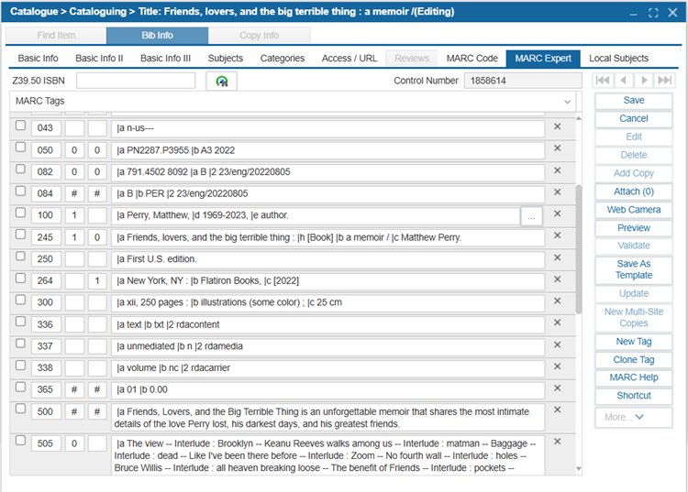Delete the 300 tag row
The width and height of the screenshot is (688, 492).
[557, 301]
